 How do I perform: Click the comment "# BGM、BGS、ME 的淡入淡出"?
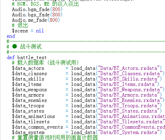pyautogui.click(x=45, y=4)
